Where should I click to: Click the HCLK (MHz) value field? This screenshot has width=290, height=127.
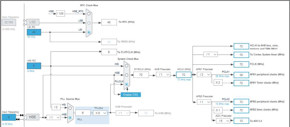pyautogui.click(x=184, y=75)
